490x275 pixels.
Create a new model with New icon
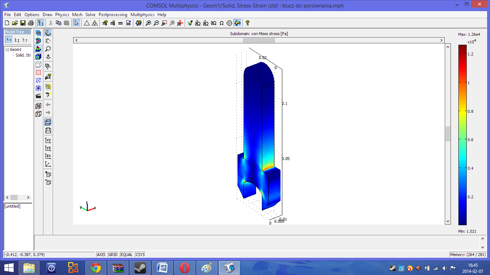[x=7, y=23]
